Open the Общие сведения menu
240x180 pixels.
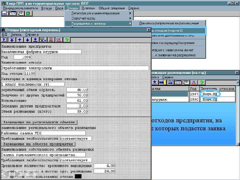coord(112,8)
